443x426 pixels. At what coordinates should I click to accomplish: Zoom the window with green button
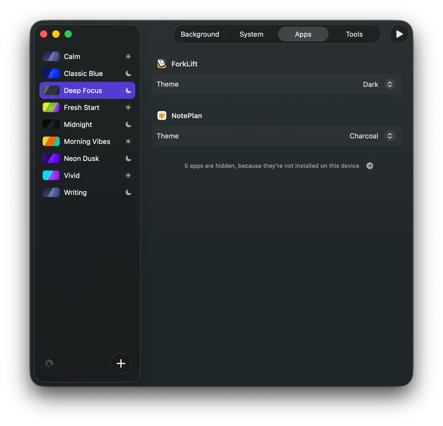pos(68,34)
